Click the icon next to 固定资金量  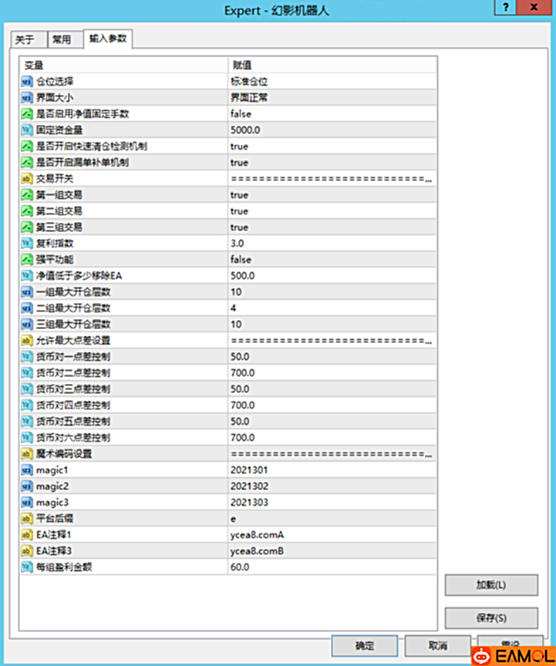[26, 130]
